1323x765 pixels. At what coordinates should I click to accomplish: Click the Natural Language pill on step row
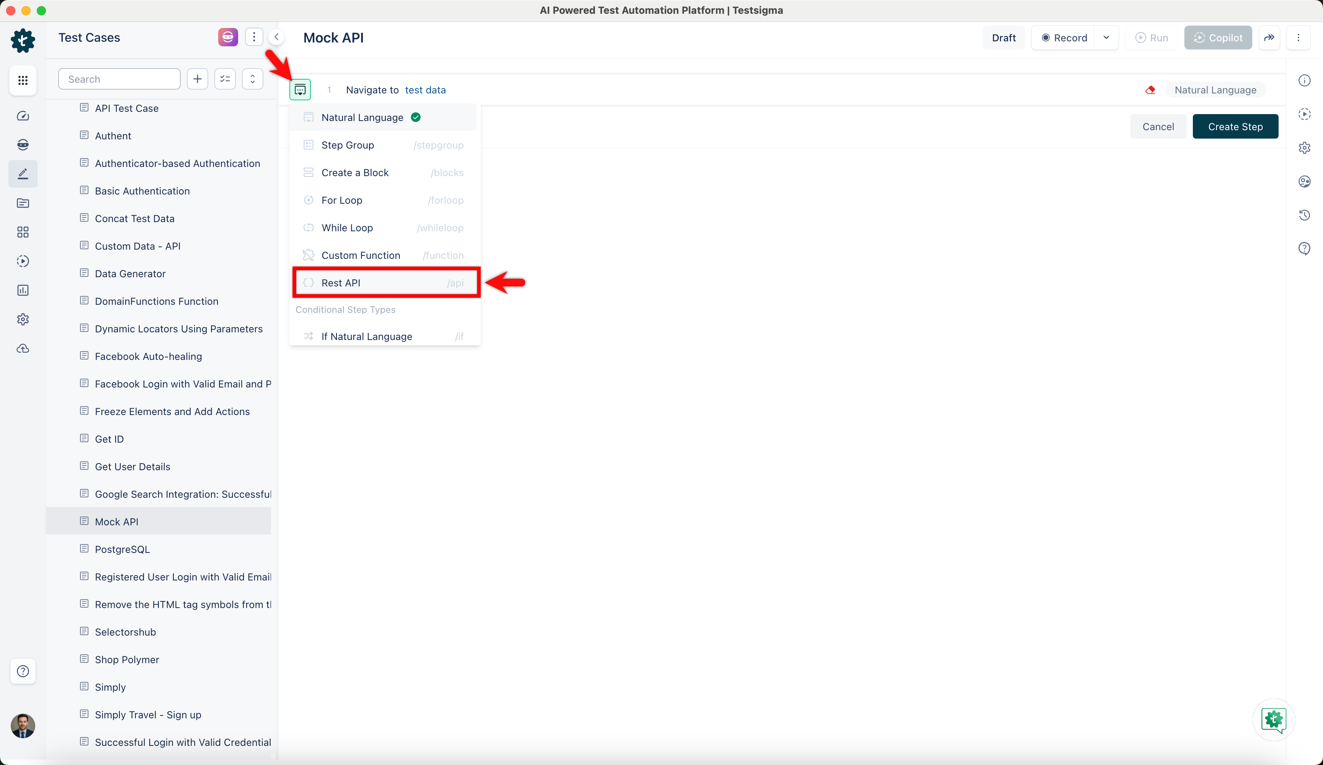[1215, 90]
